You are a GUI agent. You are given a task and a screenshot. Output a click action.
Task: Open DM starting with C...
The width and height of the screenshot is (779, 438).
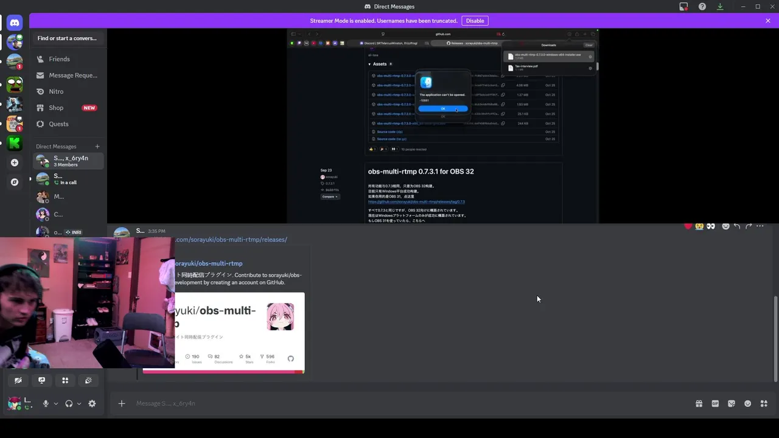(68, 214)
